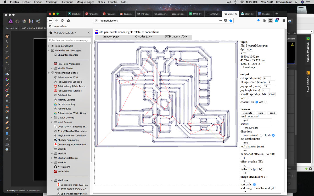Choose the Clone stamp tool in Affinity
Image resolution: width=314 pixels, height=196 pixels.
(x=7, y=106)
